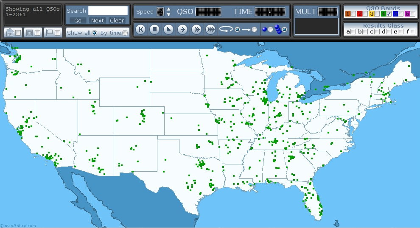
Task: Select the play-once arrow radio option
Action: coord(254,29)
